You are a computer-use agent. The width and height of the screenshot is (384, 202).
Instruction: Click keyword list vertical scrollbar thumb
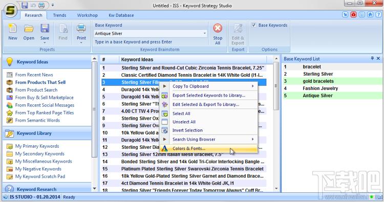click(276, 85)
